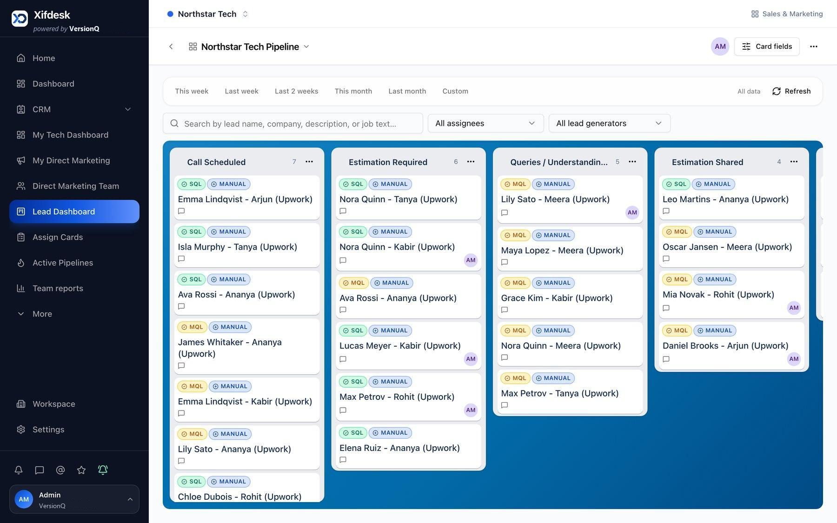837x523 pixels.
Task: Go back using the left arrow icon
Action: point(171,46)
